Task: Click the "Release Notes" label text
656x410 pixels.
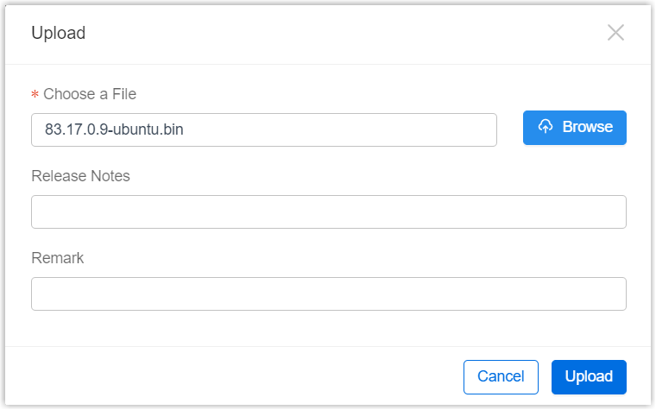Action: coord(80,176)
